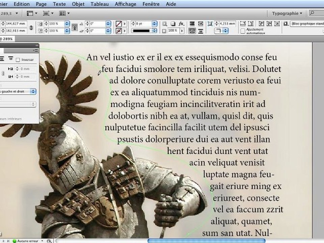This screenshot has height=243, width=324.
Task: Open the Page menu
Action: point(41,4)
